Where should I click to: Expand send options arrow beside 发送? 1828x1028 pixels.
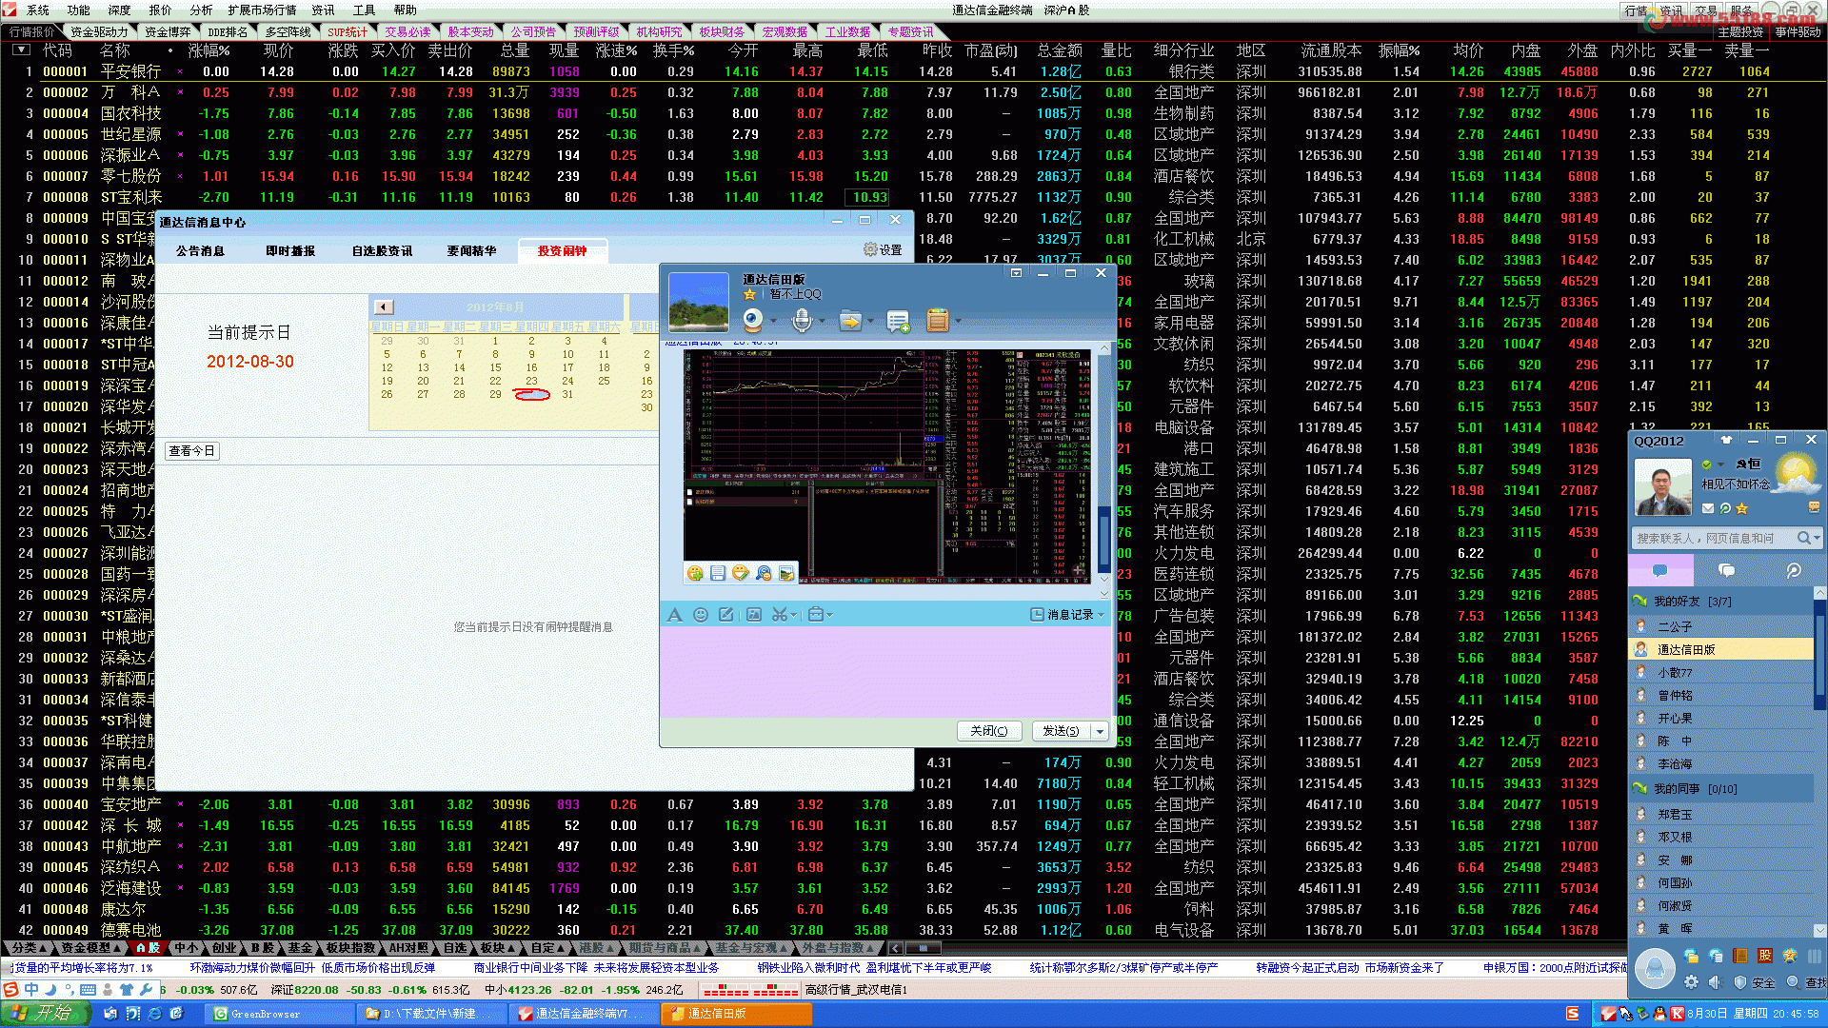(x=1100, y=731)
